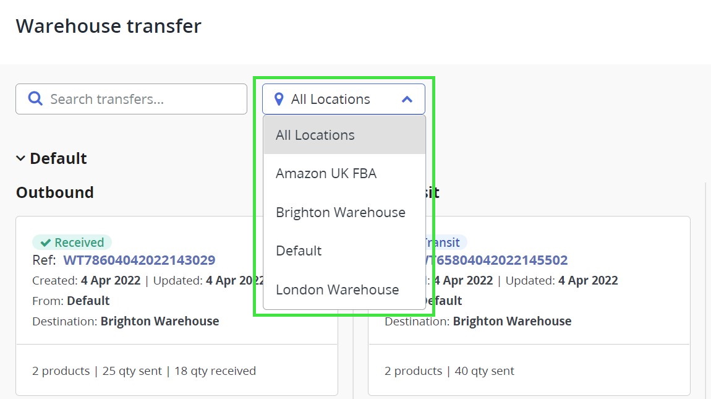Click the magnifier icon in search box
711x399 pixels.
[x=36, y=99]
